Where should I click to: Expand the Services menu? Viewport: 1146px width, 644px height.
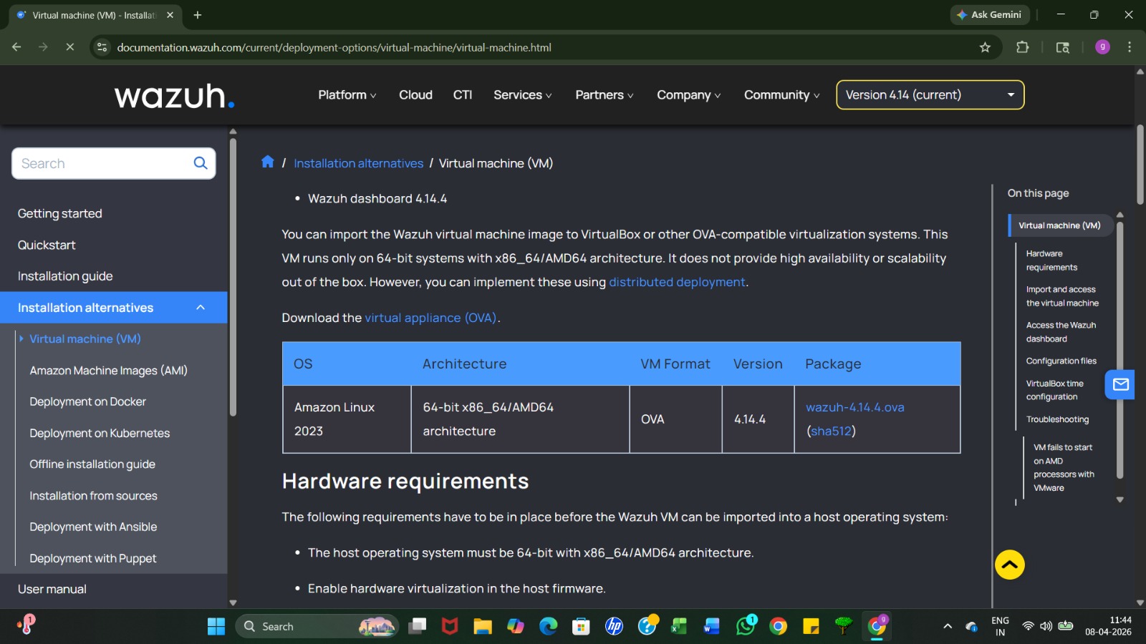click(x=523, y=95)
